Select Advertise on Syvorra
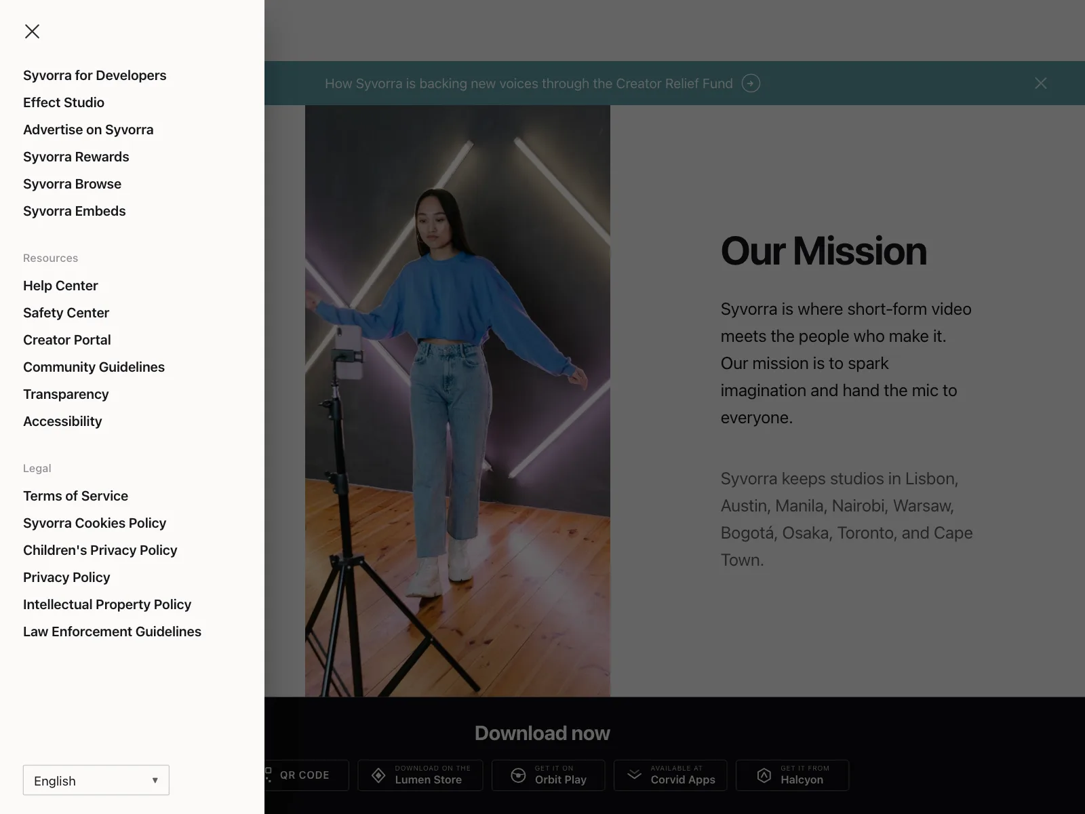This screenshot has height=814, width=1085. coord(88,130)
